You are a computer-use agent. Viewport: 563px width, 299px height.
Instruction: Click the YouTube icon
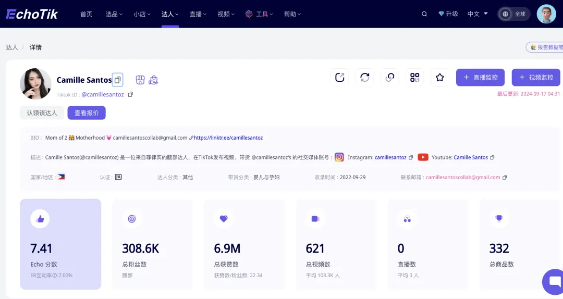[x=423, y=157]
